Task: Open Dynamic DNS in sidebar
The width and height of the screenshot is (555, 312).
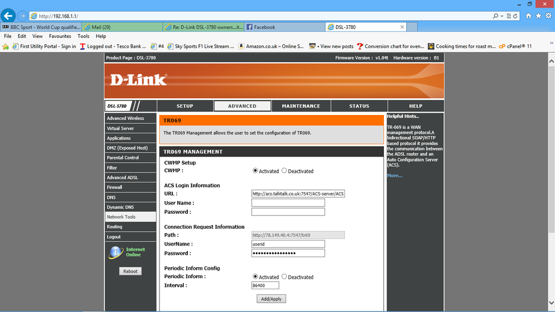Action: click(x=131, y=207)
